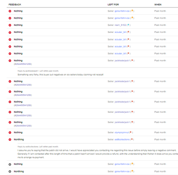
Task: Click negative icon in the first scouter_bill row
Action: 10,32
